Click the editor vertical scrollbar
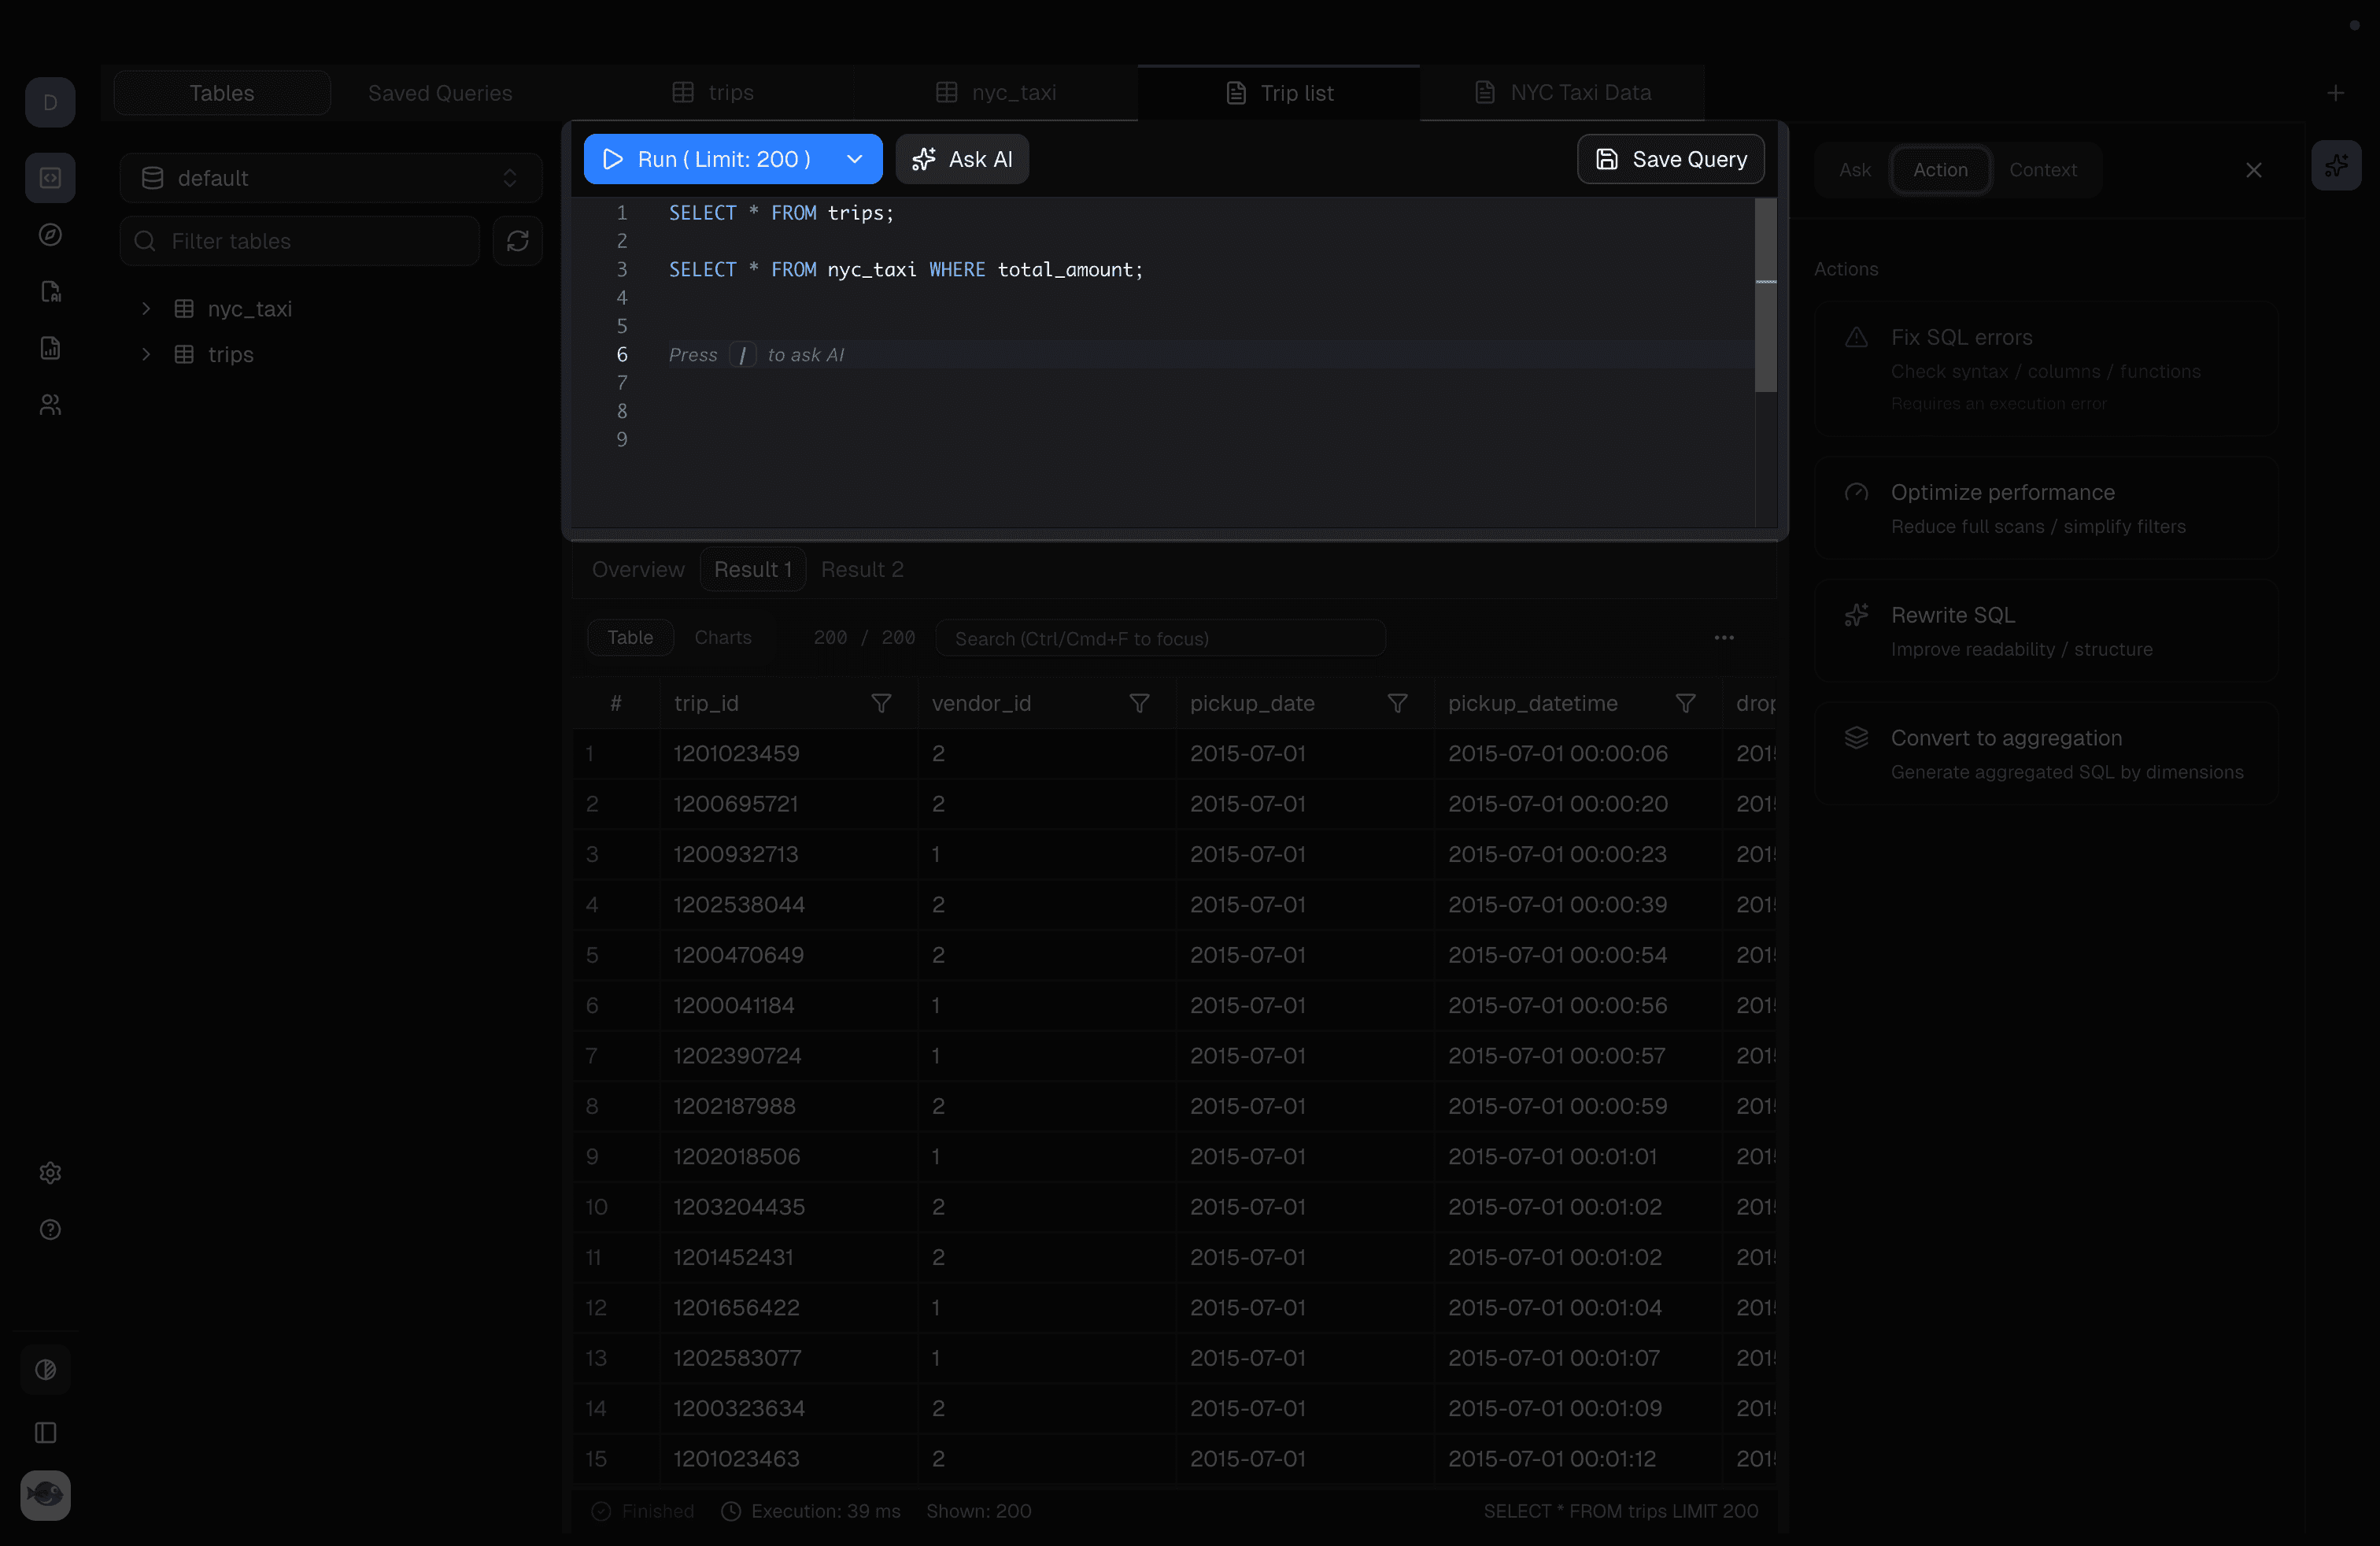This screenshot has height=1546, width=2380. pos(1766,295)
